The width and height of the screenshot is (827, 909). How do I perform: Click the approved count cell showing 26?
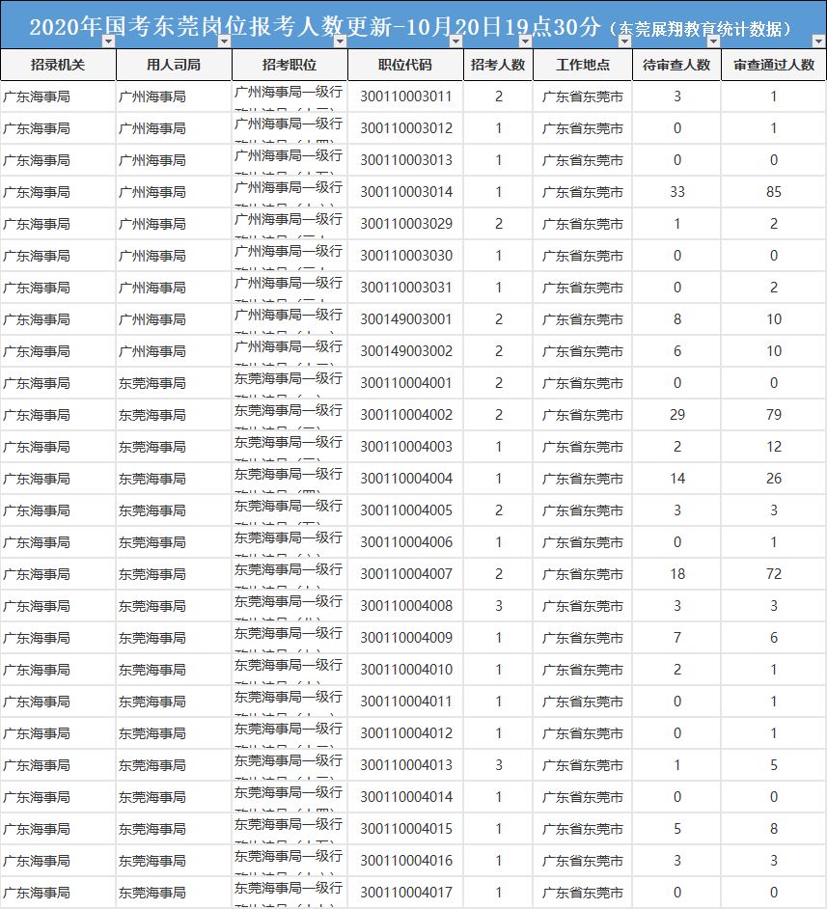pyautogui.click(x=774, y=479)
